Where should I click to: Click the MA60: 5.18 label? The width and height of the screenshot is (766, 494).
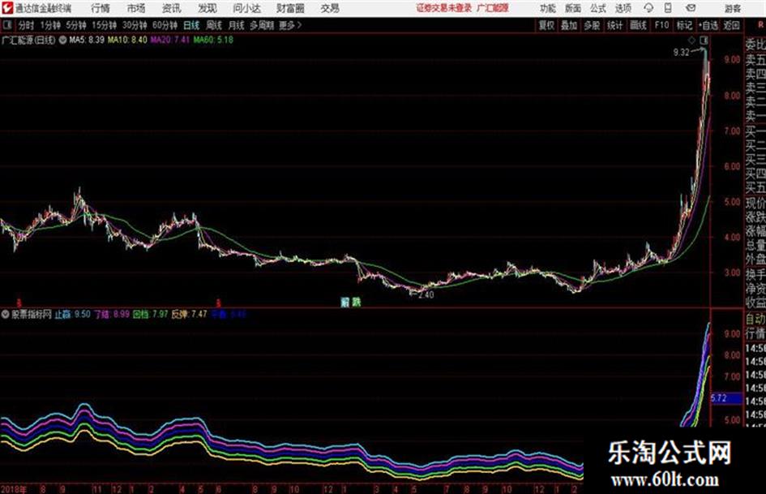[x=213, y=40]
